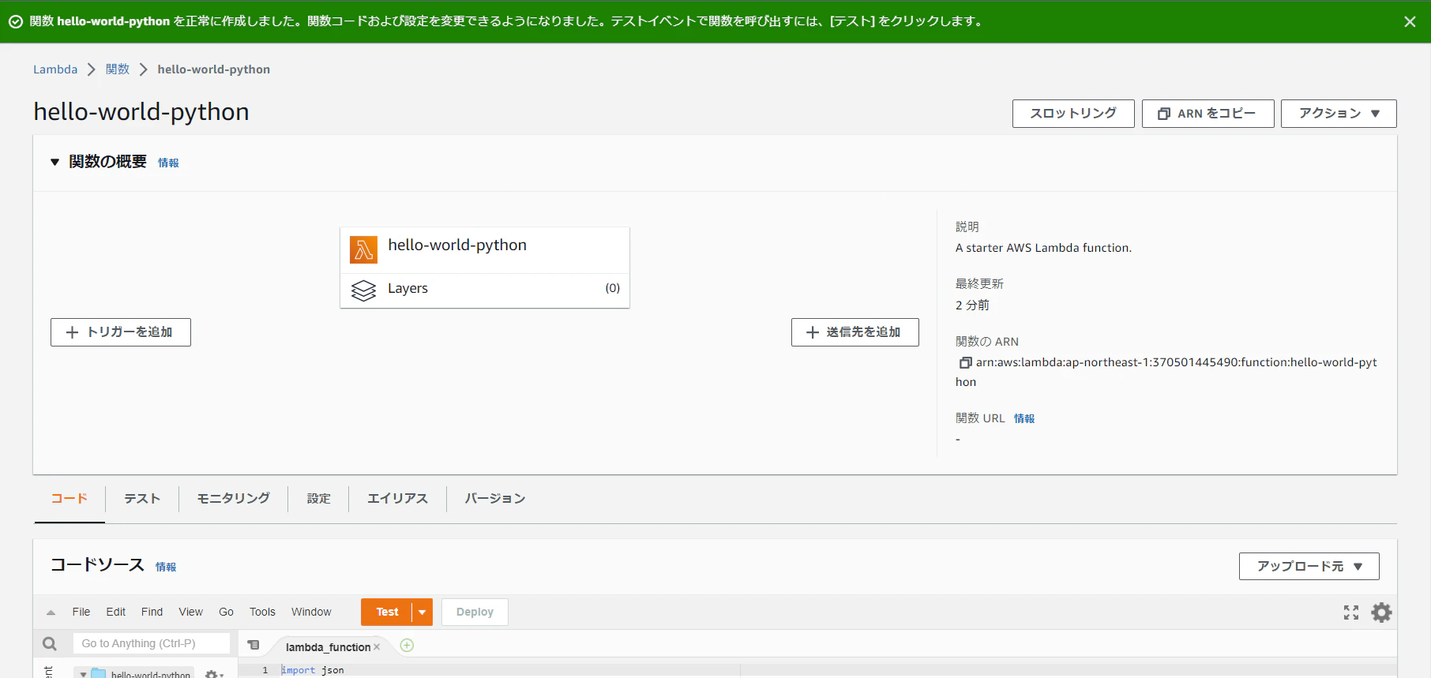Open the モニタリング tab
Viewport: 1431px width, 678px height.
tap(234, 499)
